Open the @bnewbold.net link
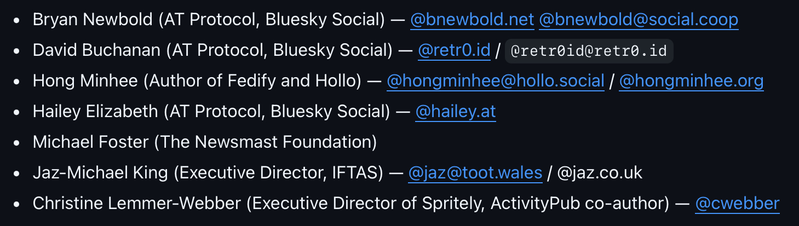 click(x=472, y=20)
